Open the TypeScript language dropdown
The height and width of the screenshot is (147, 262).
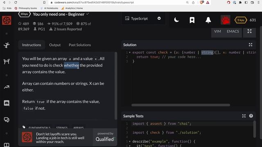[x=143, y=18]
